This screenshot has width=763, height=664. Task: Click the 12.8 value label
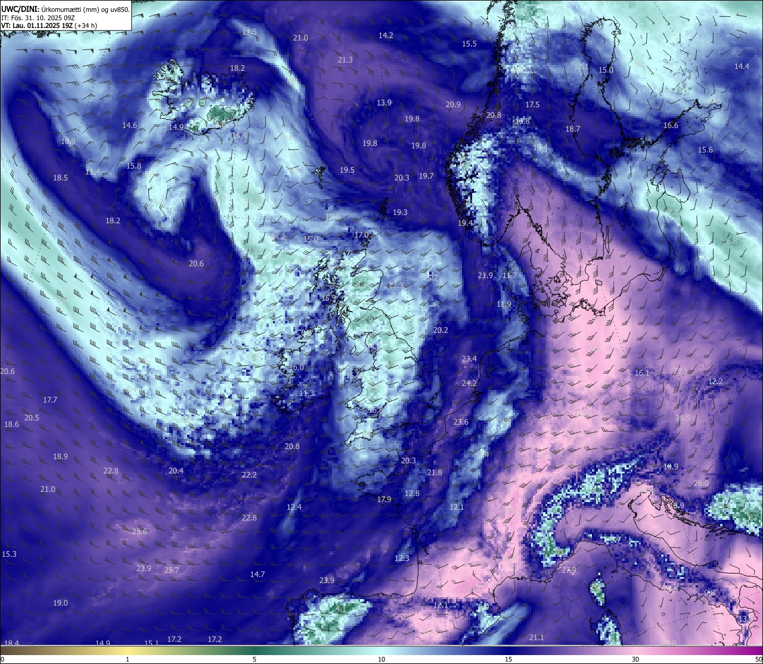(x=412, y=494)
